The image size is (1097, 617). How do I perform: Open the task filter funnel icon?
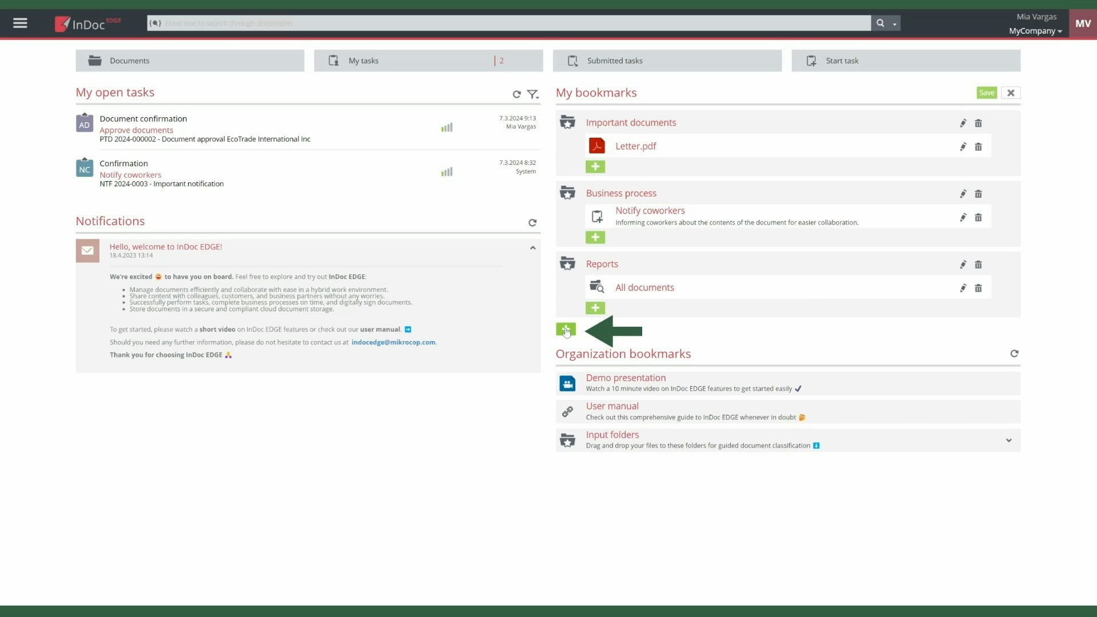(533, 94)
